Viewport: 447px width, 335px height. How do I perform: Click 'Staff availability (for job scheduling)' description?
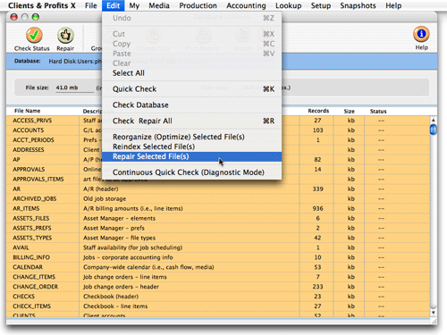[x=132, y=247]
